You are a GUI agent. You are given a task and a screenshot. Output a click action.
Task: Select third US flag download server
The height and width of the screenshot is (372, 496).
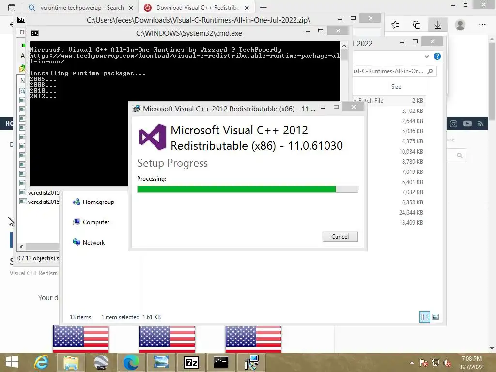pyautogui.click(x=253, y=339)
